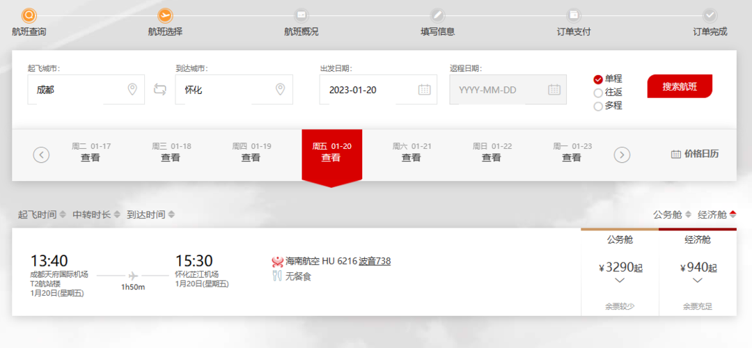Open the 波音738 aircraft details link
The height and width of the screenshot is (348, 752).
[375, 261]
